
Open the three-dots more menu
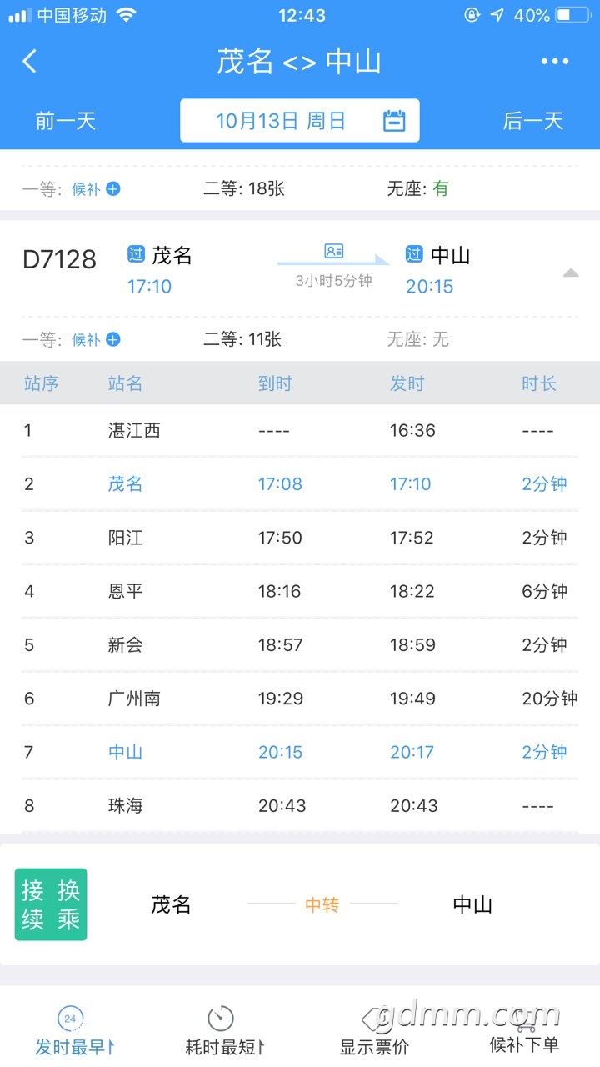pyautogui.click(x=555, y=61)
